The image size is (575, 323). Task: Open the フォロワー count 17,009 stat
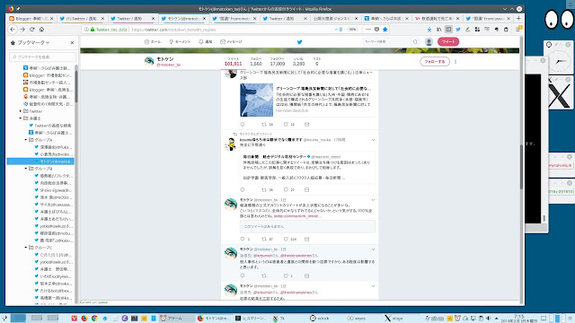(x=278, y=62)
